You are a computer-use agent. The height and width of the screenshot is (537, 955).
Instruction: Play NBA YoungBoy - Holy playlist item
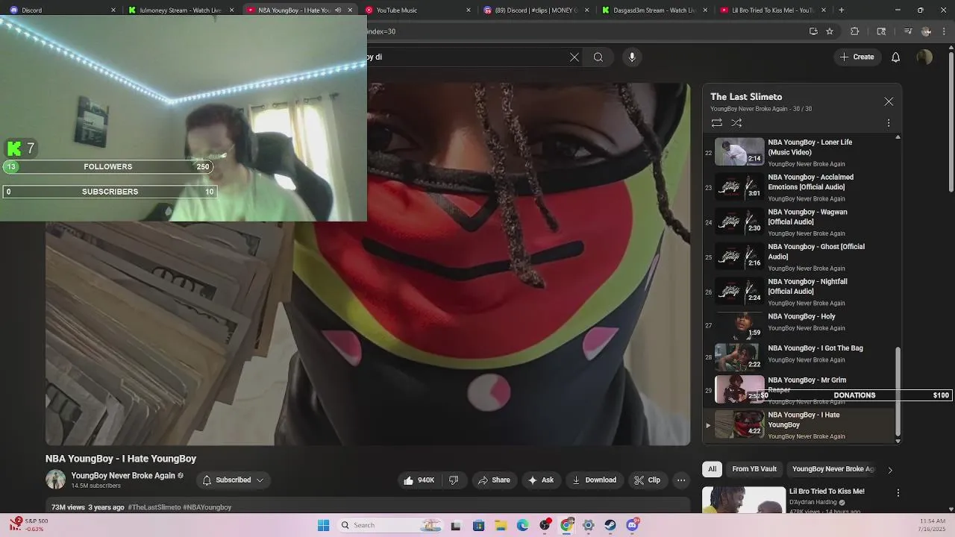[x=799, y=325]
